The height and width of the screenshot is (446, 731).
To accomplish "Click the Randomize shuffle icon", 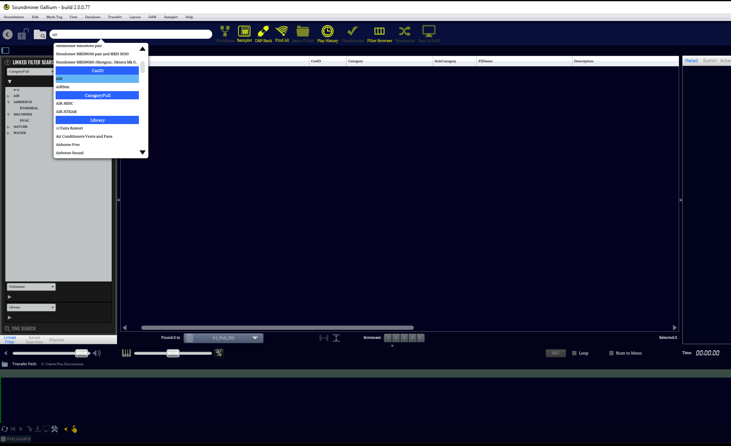I will click(x=405, y=32).
